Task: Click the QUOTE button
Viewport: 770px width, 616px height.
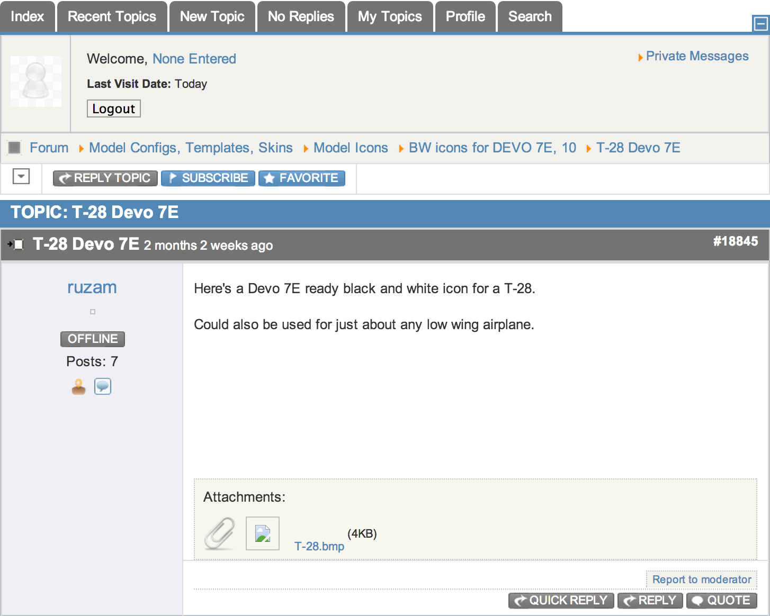Action: coord(722,601)
